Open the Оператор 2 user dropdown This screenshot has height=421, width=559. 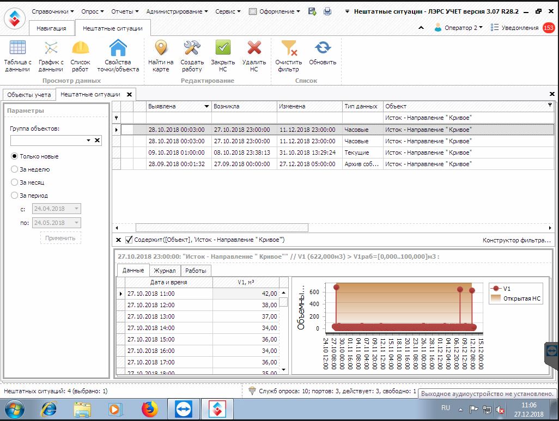coord(458,28)
